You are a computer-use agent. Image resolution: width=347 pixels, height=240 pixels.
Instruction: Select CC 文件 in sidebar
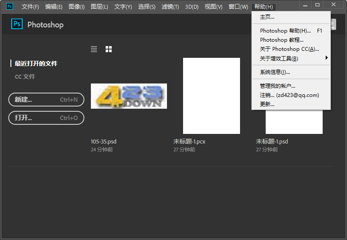coord(25,77)
